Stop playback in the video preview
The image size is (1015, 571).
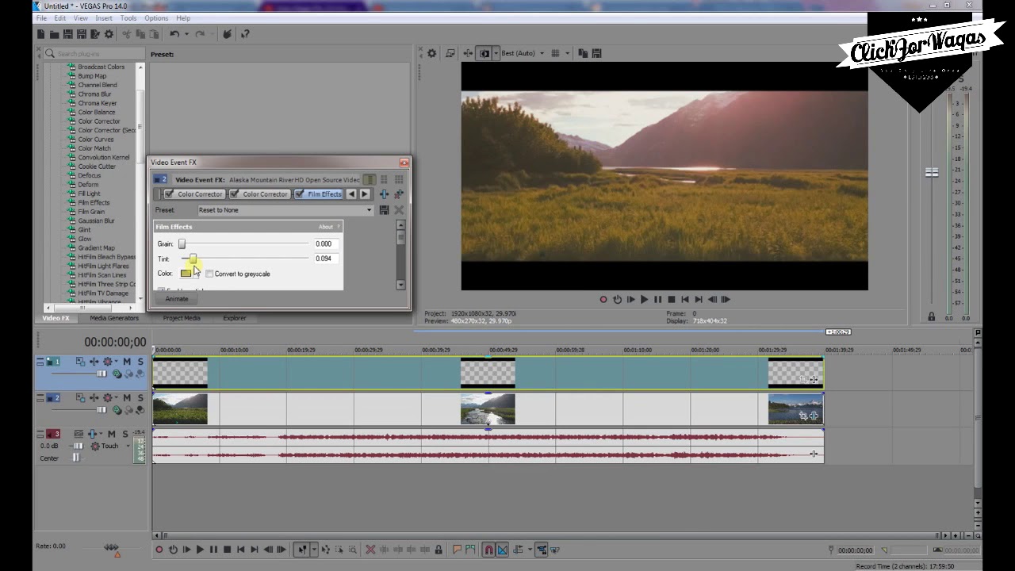pos(672,300)
